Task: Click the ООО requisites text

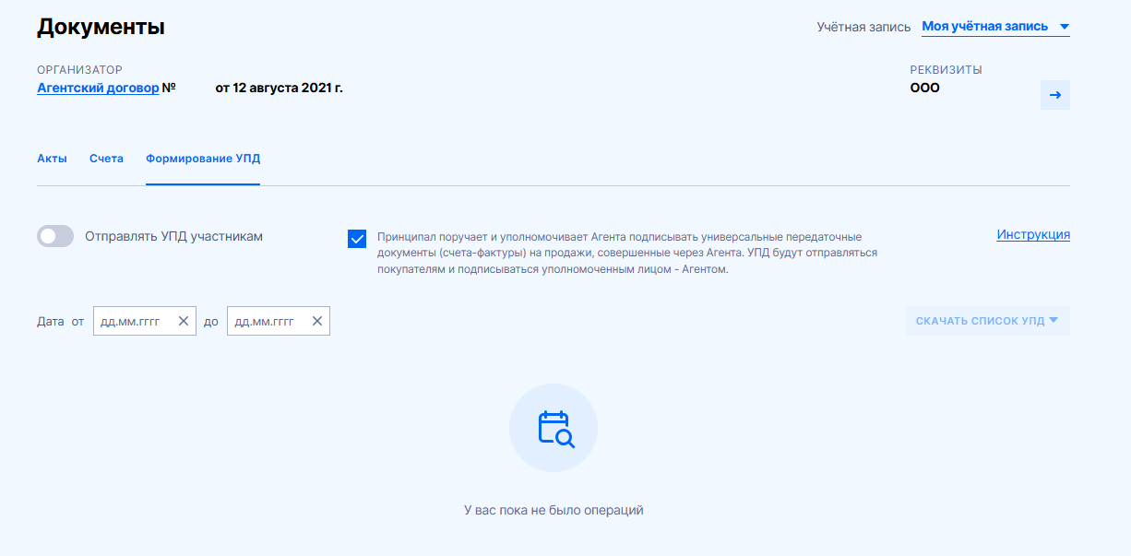Action: coord(925,88)
